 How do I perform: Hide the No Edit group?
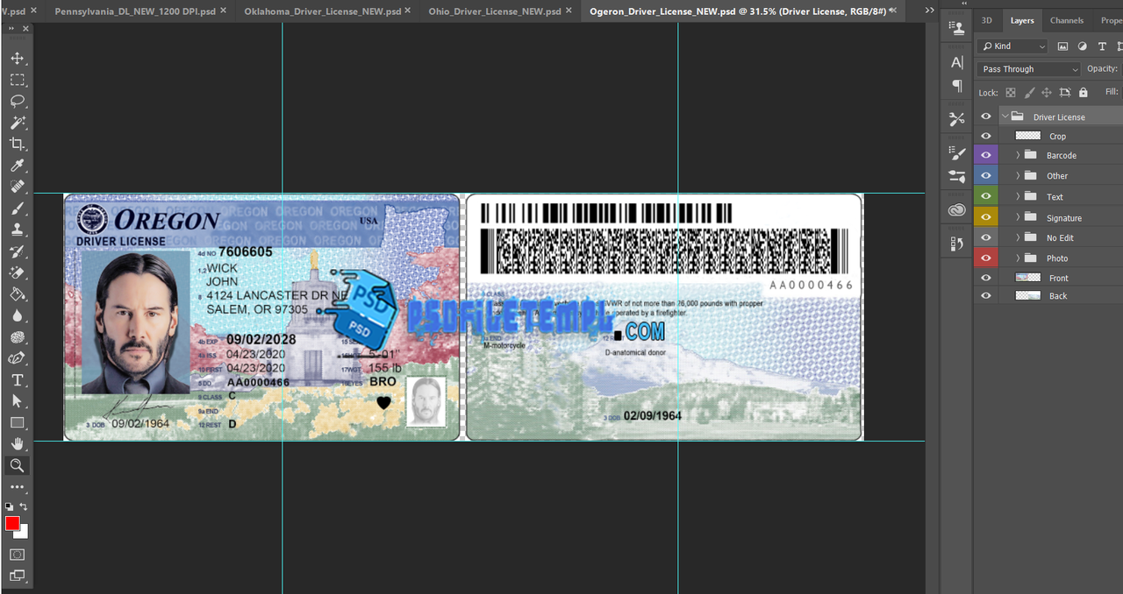coord(986,237)
